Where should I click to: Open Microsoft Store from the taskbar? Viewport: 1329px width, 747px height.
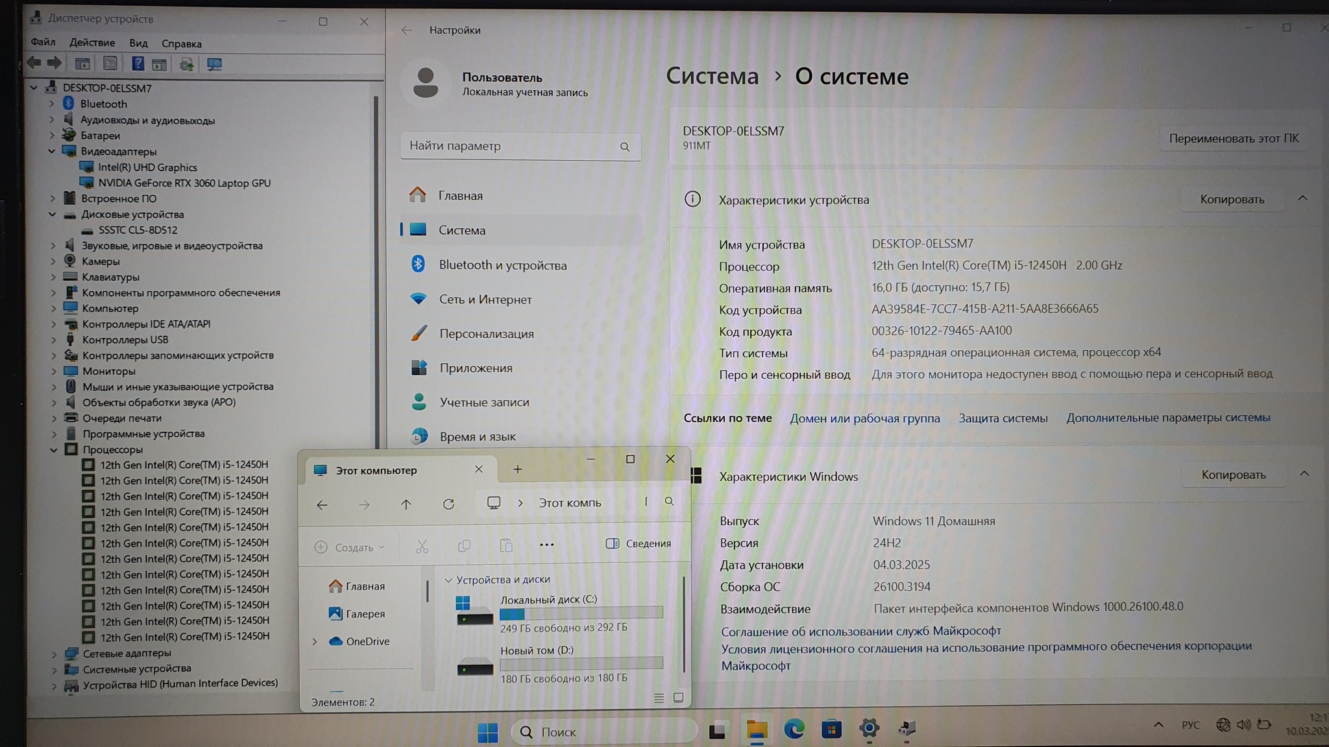coord(831,729)
